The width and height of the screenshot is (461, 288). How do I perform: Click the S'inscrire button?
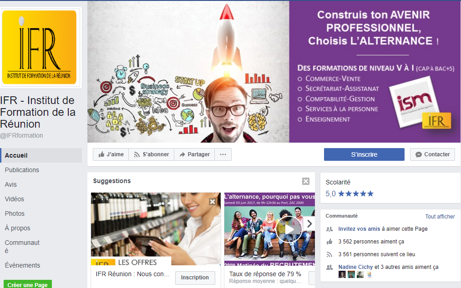pyautogui.click(x=364, y=154)
